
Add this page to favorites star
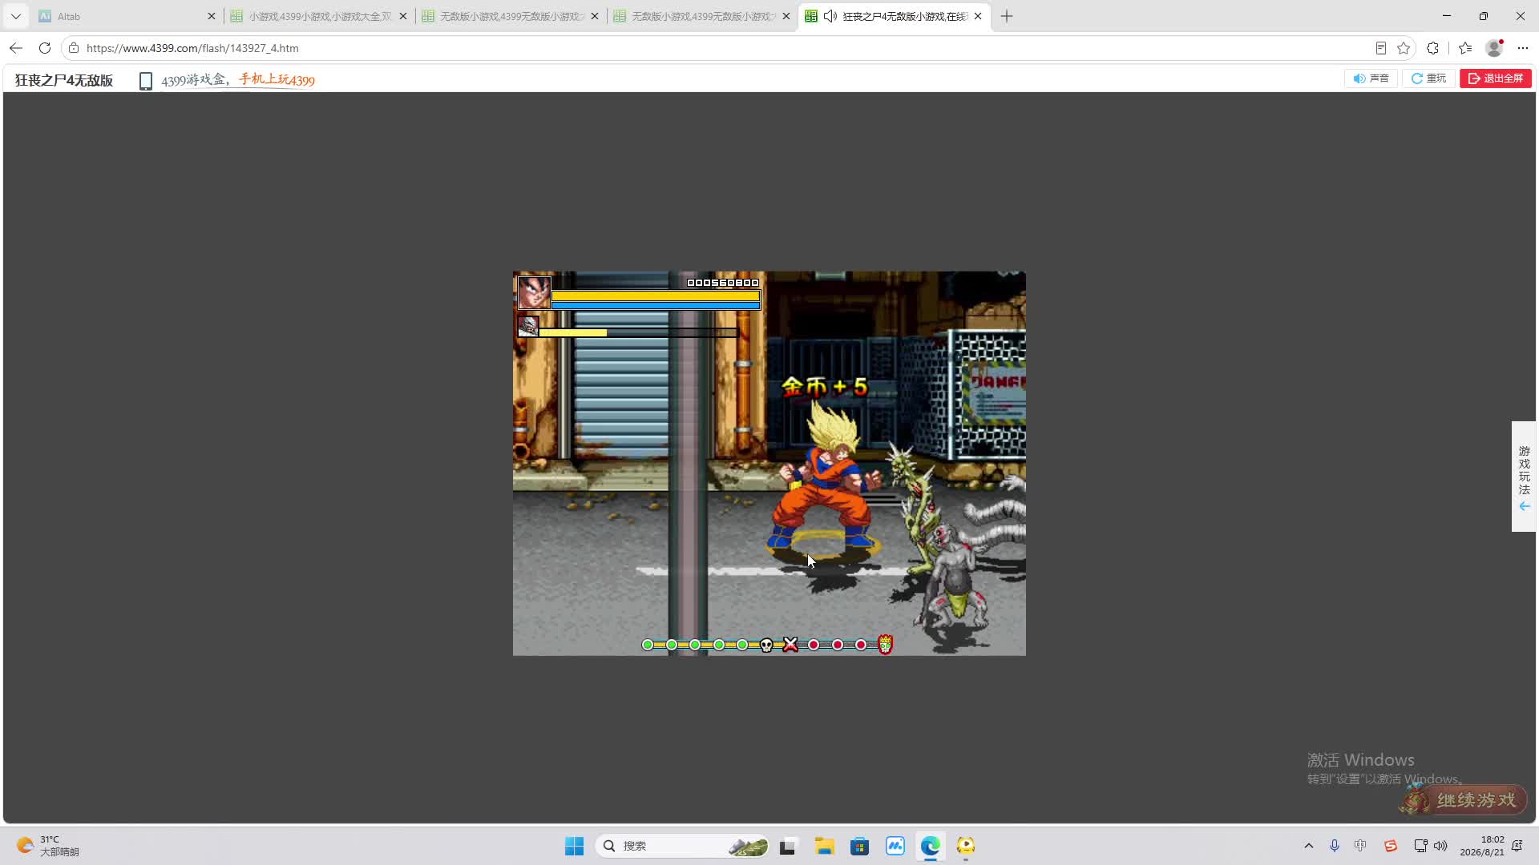coord(1404,48)
